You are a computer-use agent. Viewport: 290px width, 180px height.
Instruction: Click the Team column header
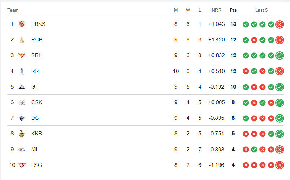click(13, 10)
